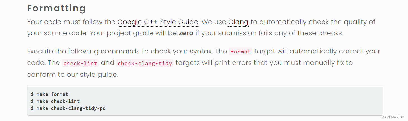Click the check-lint inline code label
This screenshot has height=121, width=408.
point(80,63)
